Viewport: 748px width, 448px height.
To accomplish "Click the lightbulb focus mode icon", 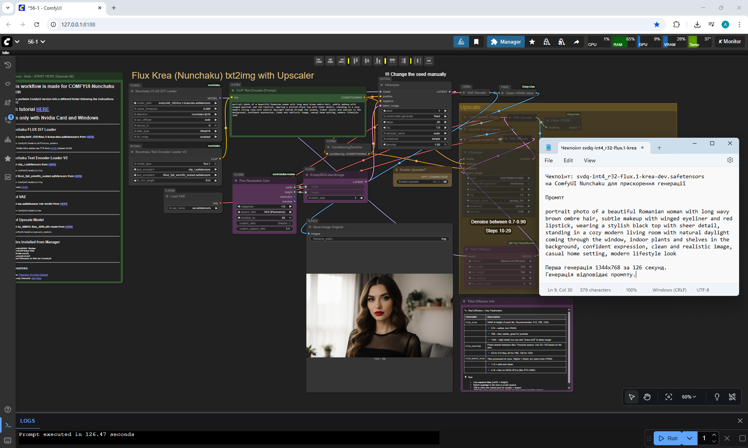I will coord(717,397).
